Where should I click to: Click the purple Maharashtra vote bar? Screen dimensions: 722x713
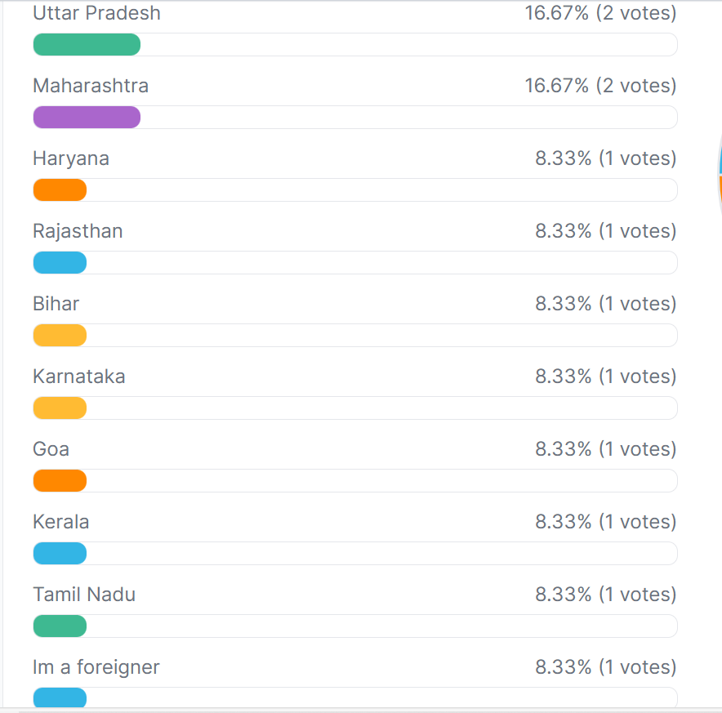87,118
